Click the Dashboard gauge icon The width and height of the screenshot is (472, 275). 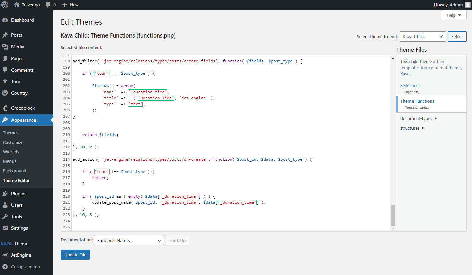coord(5,20)
